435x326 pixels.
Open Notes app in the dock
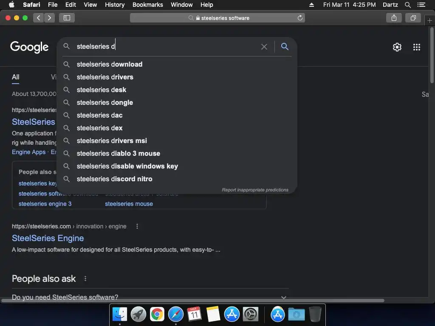pyautogui.click(x=213, y=314)
